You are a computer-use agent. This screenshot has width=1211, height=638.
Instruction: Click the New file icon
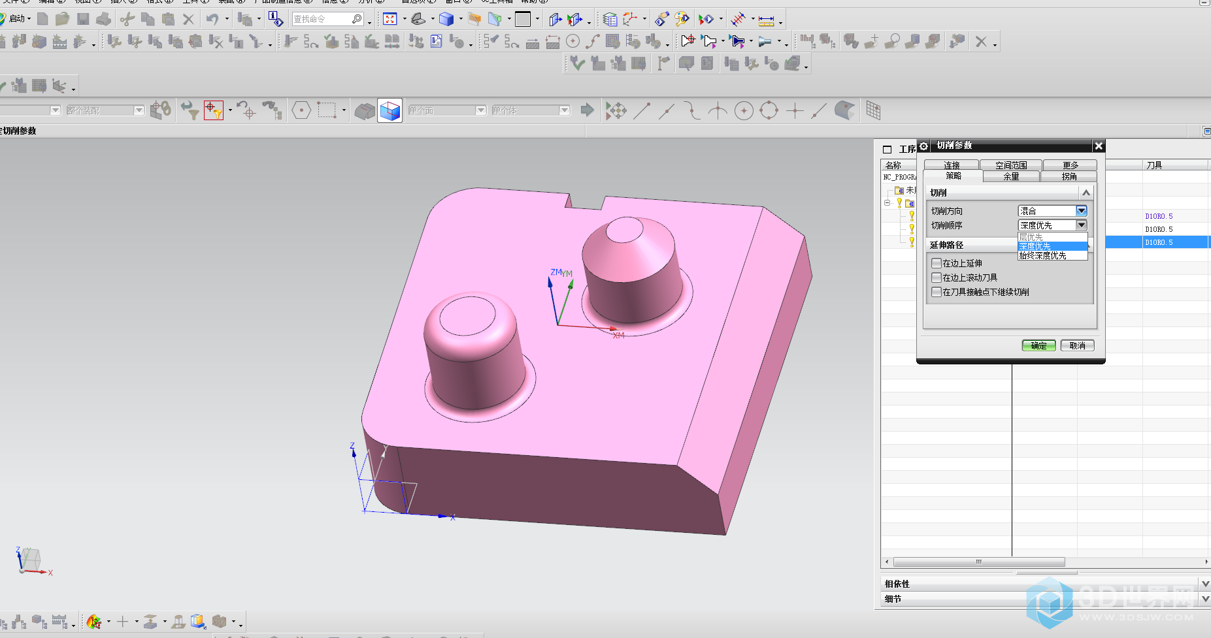point(42,19)
